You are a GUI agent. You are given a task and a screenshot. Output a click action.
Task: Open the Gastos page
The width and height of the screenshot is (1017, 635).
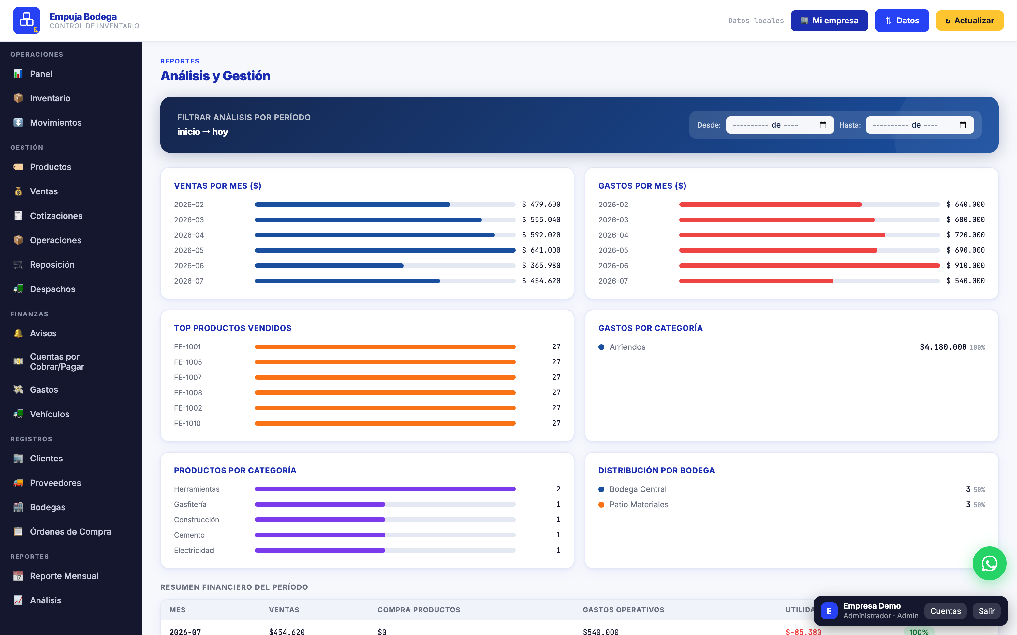(71, 390)
